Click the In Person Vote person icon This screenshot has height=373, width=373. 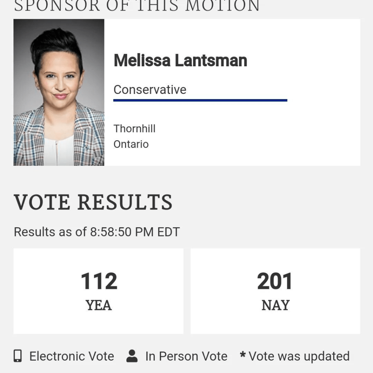132,356
